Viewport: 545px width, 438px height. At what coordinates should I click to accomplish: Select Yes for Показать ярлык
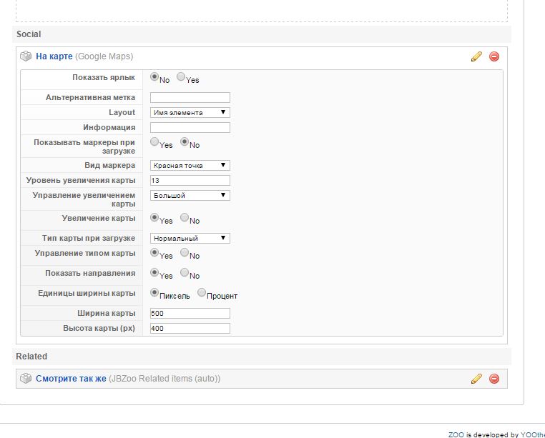click(x=181, y=77)
